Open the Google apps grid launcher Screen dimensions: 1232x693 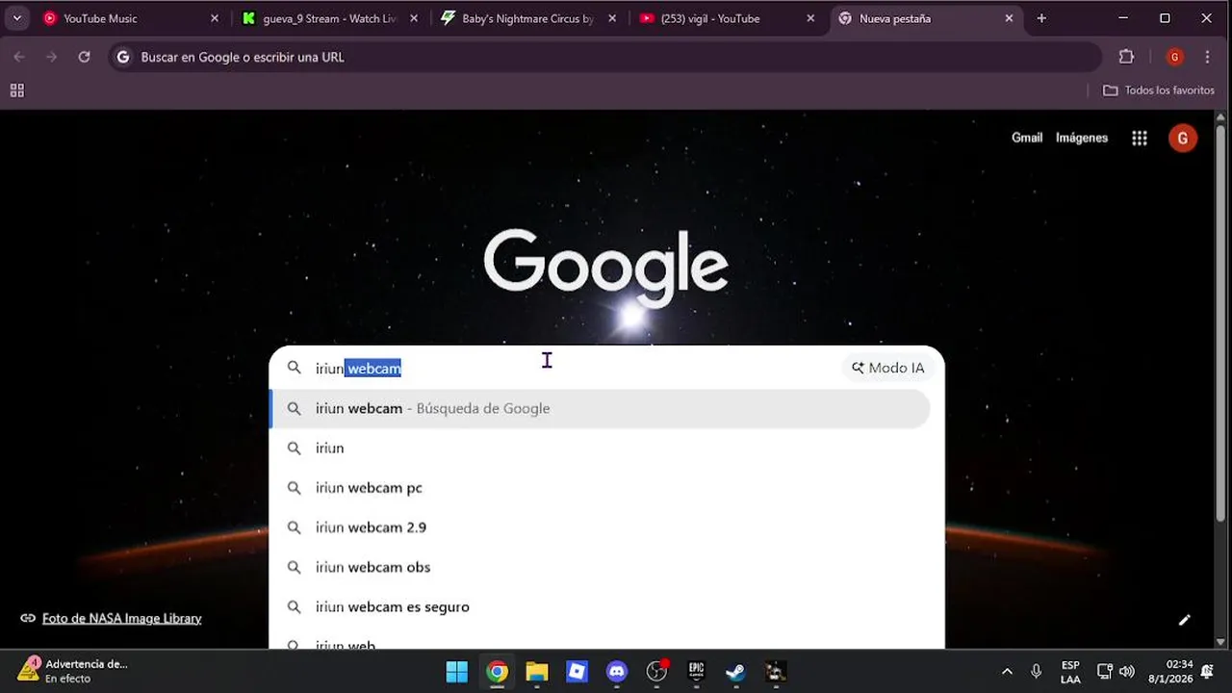[1140, 138]
